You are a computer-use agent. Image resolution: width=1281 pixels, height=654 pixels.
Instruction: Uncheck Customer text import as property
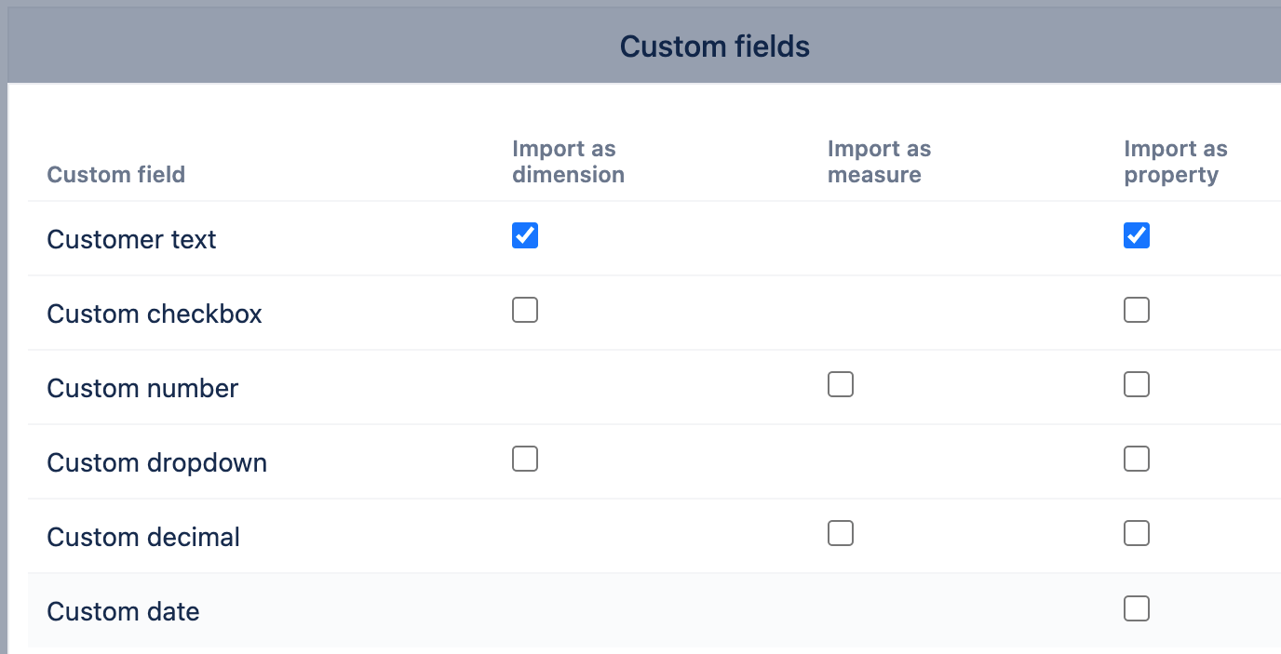tap(1137, 236)
